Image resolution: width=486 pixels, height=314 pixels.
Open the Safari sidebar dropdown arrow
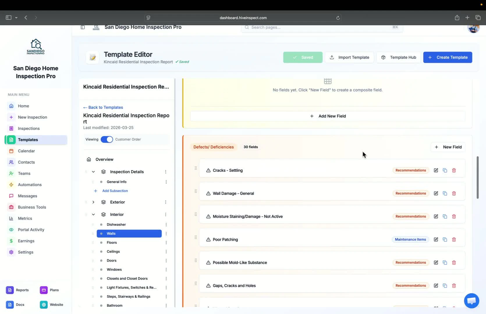(x=16, y=18)
